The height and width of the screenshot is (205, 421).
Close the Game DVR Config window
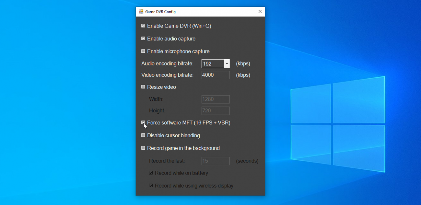point(260,11)
